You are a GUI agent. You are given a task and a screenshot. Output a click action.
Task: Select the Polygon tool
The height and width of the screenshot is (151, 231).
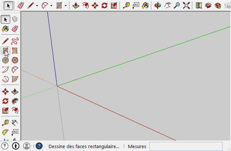(x=15, y=60)
